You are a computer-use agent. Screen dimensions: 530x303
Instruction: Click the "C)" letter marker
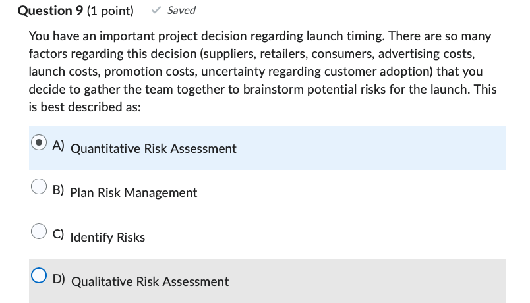[59, 235]
